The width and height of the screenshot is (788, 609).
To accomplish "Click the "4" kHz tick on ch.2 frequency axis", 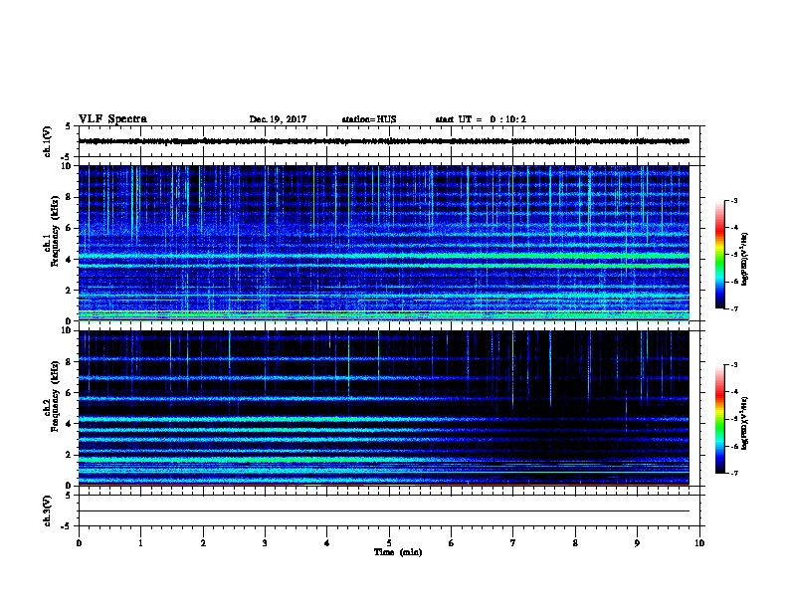I will [70, 424].
